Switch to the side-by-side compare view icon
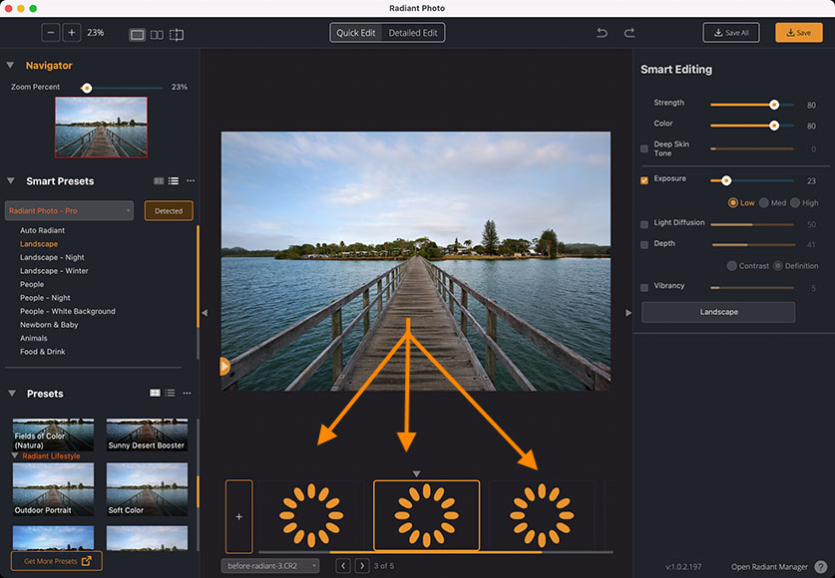The height and width of the screenshot is (578, 835). (156, 32)
